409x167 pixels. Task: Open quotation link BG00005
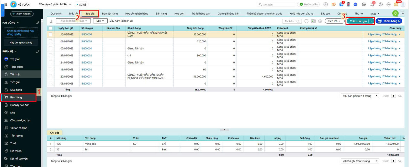point(87,41)
